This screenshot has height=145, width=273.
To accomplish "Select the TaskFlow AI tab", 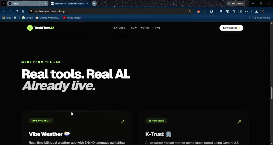I will point(70,4).
